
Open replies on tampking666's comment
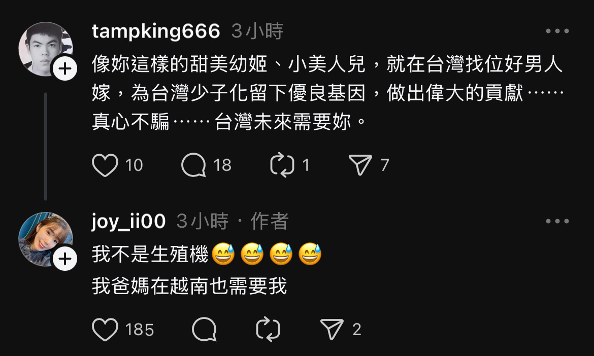[193, 165]
